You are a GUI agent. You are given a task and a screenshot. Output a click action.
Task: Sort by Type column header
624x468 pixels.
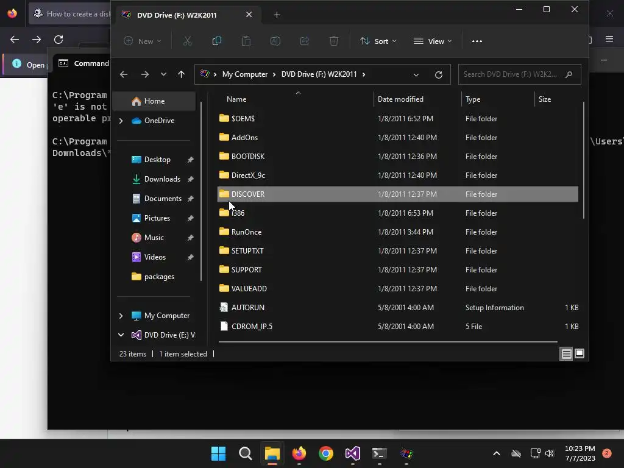tap(473, 99)
